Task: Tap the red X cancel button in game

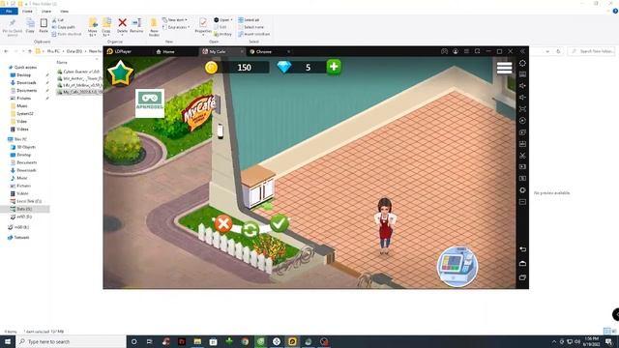Action: pos(223,223)
